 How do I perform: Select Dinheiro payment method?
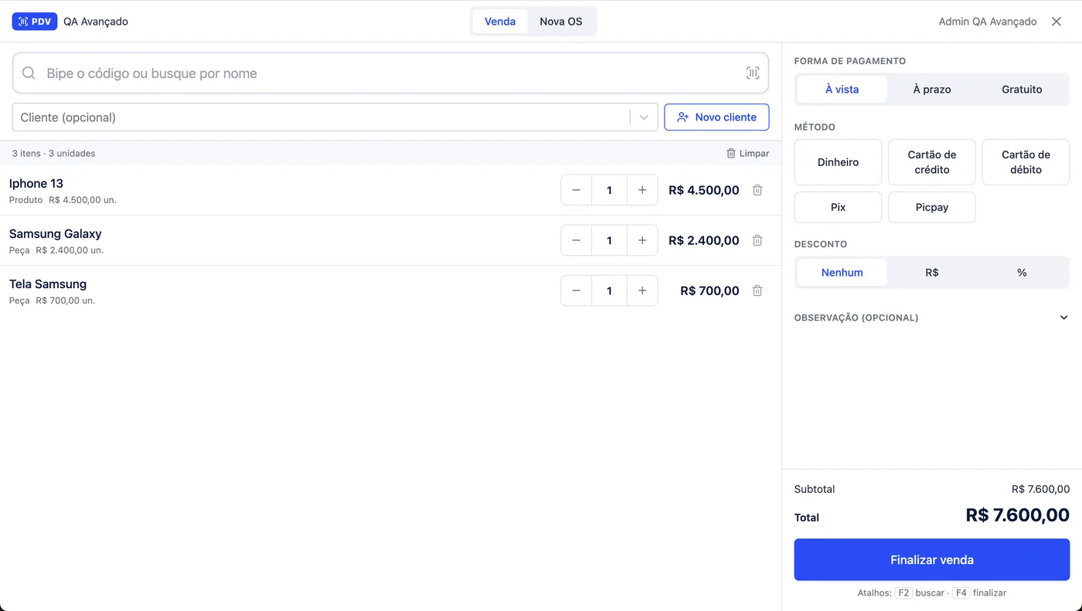point(838,162)
